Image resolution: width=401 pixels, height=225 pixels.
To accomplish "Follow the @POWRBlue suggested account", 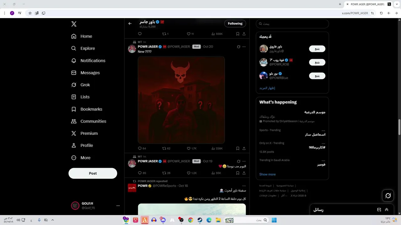I will [x=317, y=76].
